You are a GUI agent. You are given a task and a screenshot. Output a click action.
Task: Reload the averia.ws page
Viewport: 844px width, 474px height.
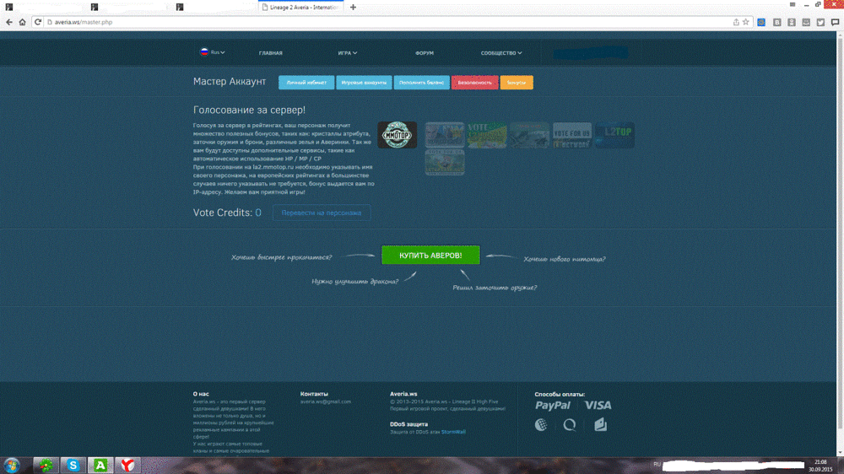38,22
